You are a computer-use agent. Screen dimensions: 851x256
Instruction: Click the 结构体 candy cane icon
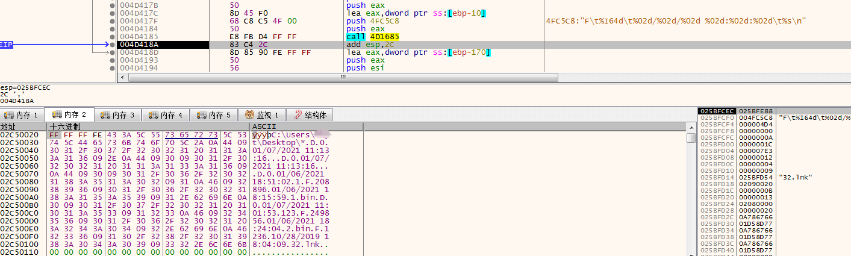point(298,114)
